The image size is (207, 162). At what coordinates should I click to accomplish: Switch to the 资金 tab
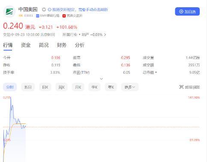coord(26,45)
